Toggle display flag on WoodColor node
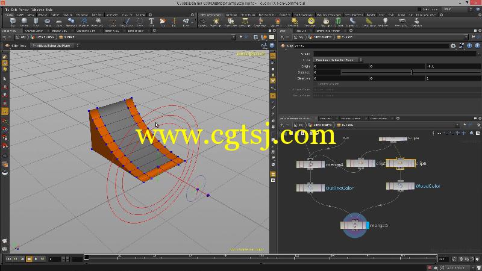The height and width of the screenshot is (271, 482). click(x=413, y=186)
